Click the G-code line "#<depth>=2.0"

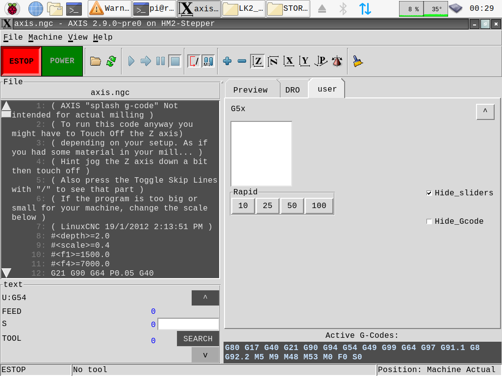click(x=80, y=236)
